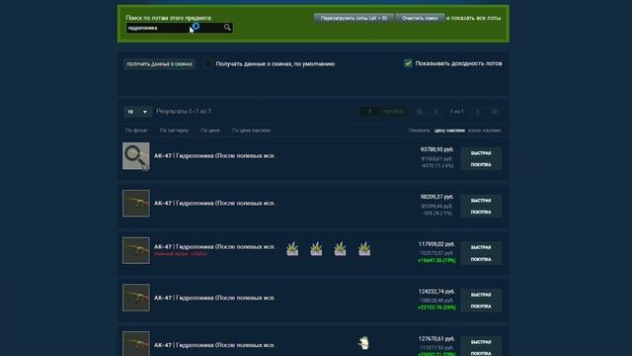Open item name link in 117959,02 руб. row
Viewport: 632px width, 356px height.
[215, 246]
